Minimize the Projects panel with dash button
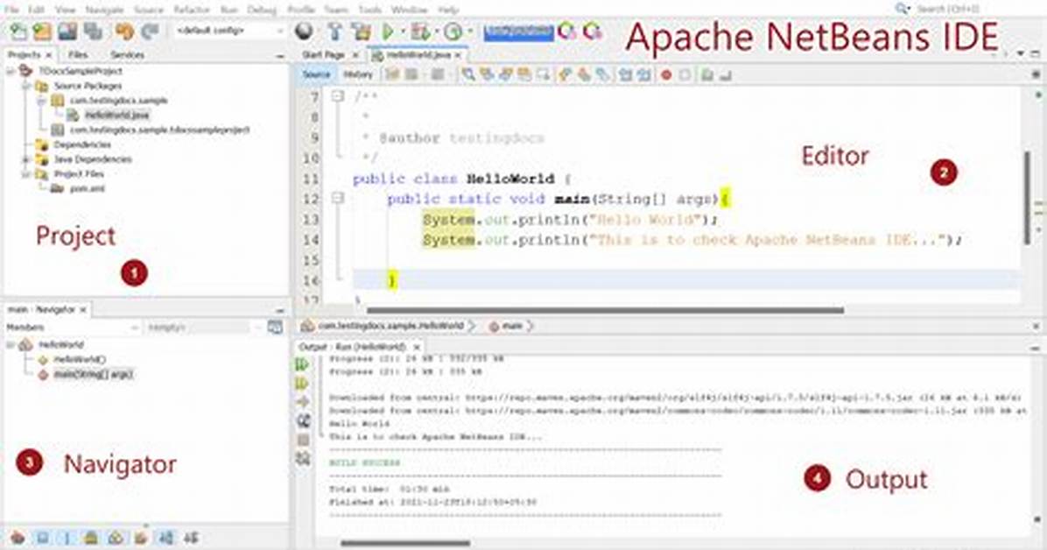The width and height of the screenshot is (1047, 550). pos(280,55)
